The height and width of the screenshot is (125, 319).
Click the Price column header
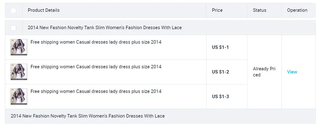click(217, 10)
